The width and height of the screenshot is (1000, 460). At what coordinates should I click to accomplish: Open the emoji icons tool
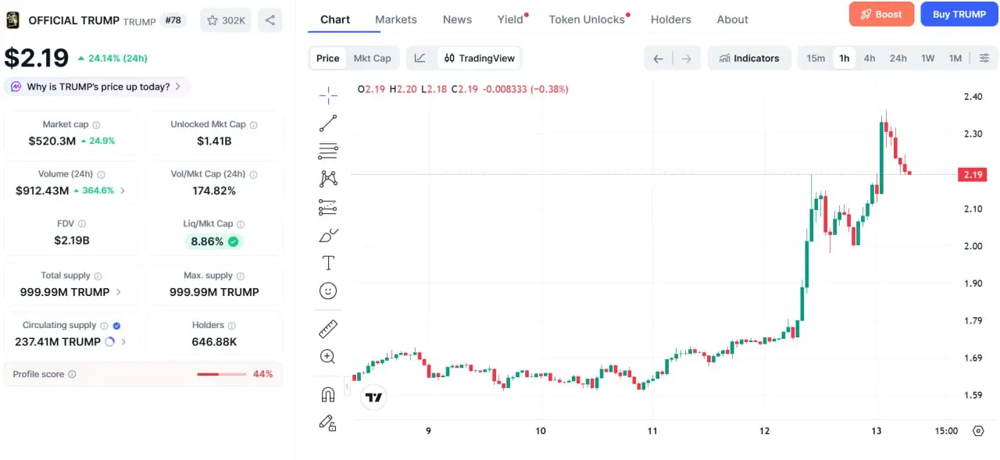pyautogui.click(x=328, y=291)
